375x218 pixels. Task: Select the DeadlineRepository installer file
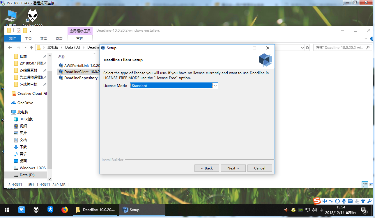(x=79, y=78)
